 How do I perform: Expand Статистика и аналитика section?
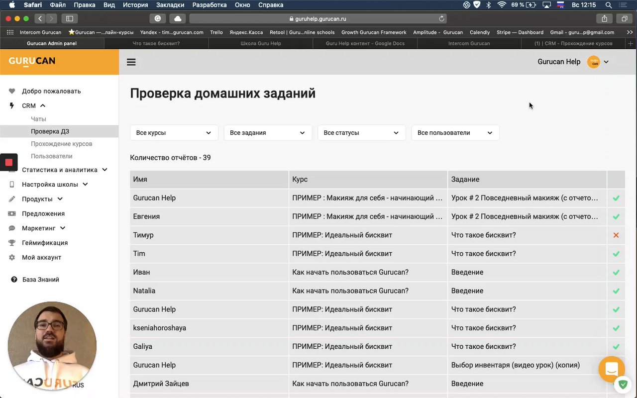[105, 170]
